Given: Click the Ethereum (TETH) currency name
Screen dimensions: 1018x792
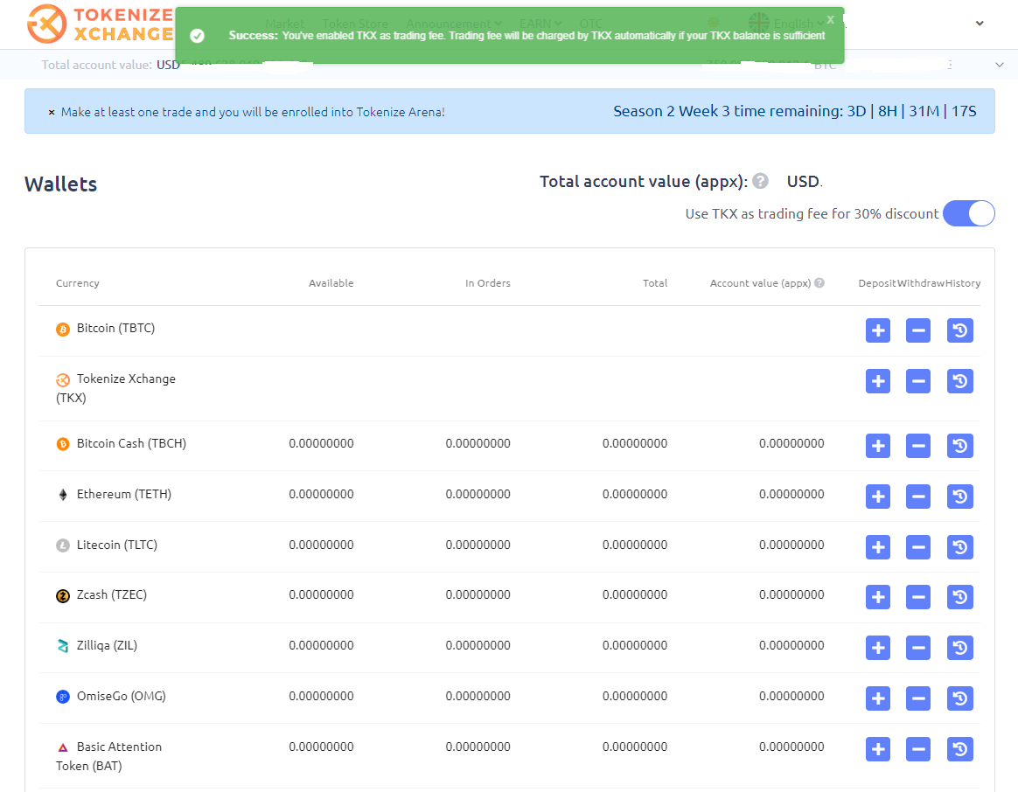Looking at the screenshot, I should (x=124, y=494).
